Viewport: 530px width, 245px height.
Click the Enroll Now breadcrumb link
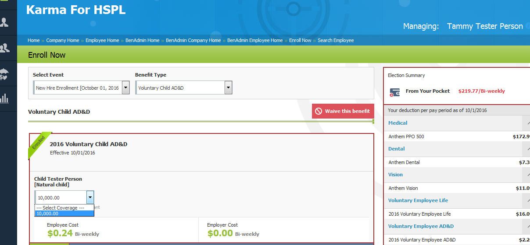(x=300, y=40)
